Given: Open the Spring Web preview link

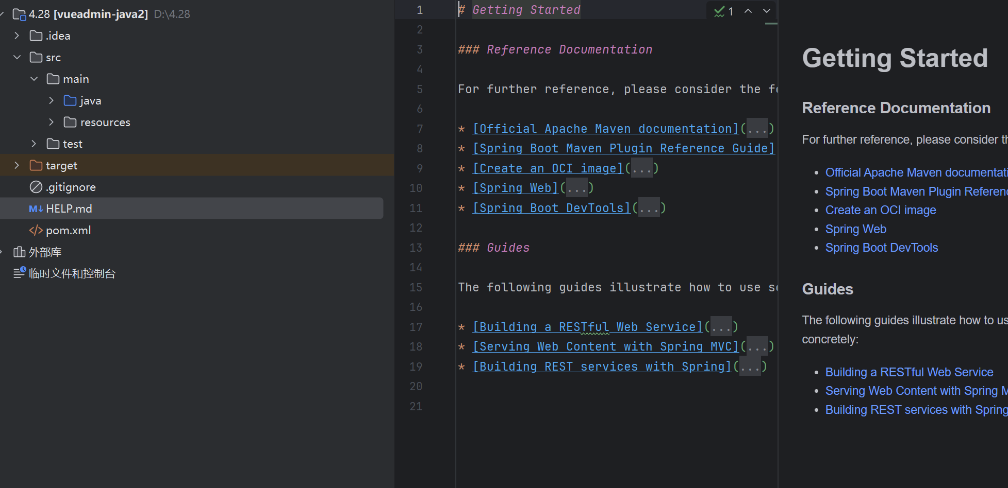Looking at the screenshot, I should (855, 229).
